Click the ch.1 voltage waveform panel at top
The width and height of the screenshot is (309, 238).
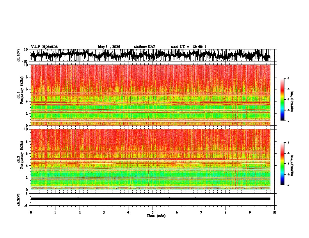coord(152,55)
